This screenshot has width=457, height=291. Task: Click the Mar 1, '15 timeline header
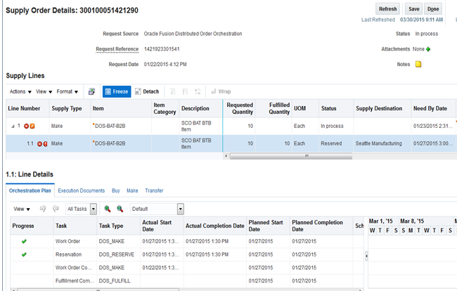pos(380,221)
